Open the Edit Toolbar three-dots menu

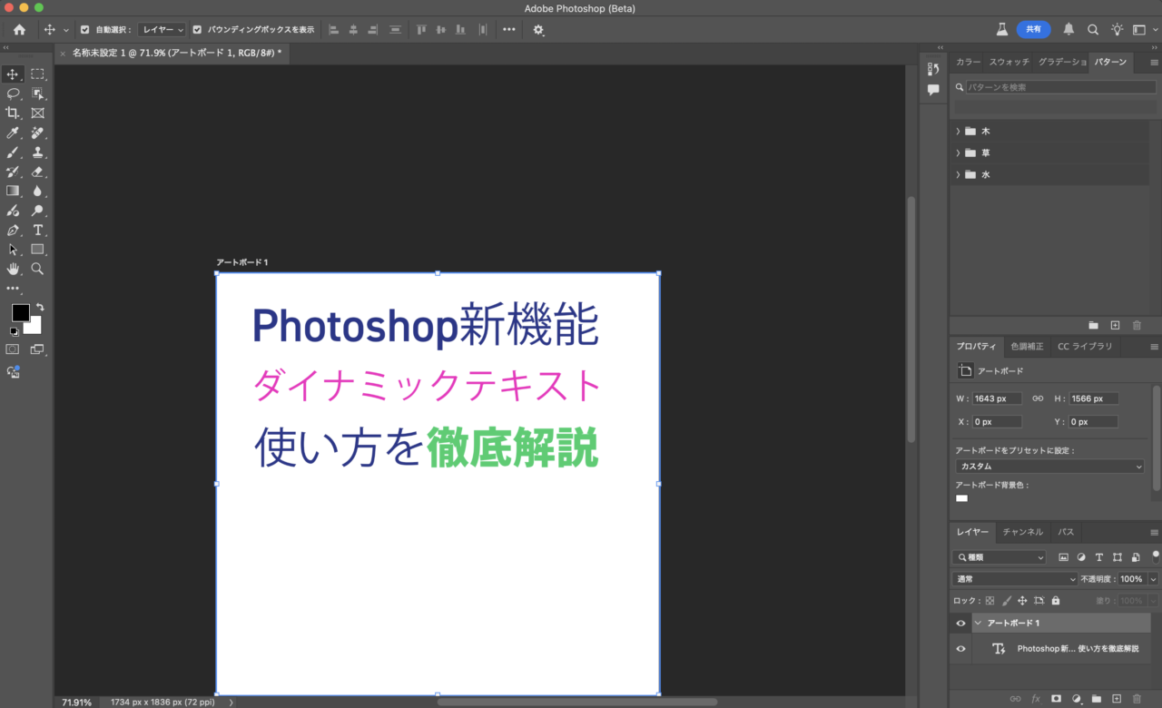[13, 289]
